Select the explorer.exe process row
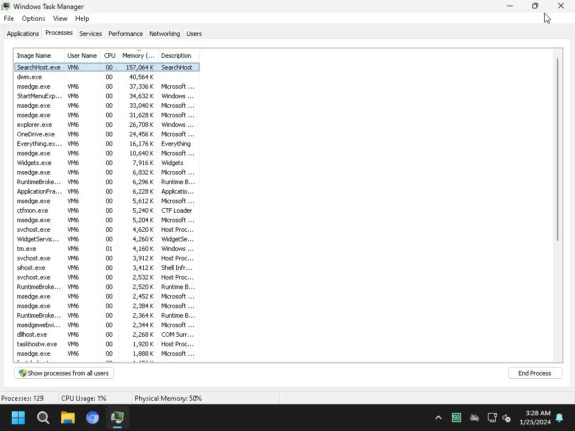The height and width of the screenshot is (431, 575). tap(107, 125)
